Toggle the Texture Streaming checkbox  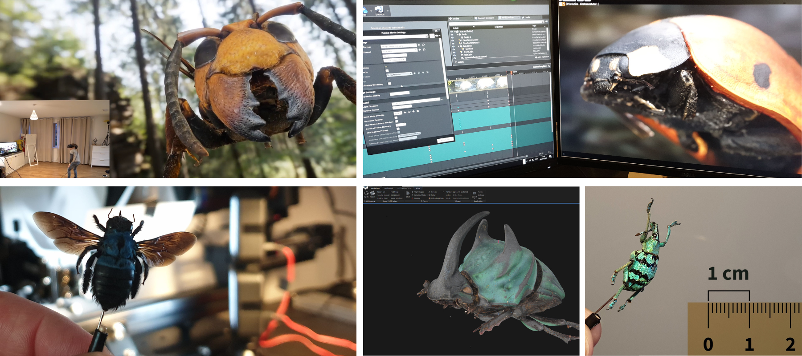[x=389, y=84]
